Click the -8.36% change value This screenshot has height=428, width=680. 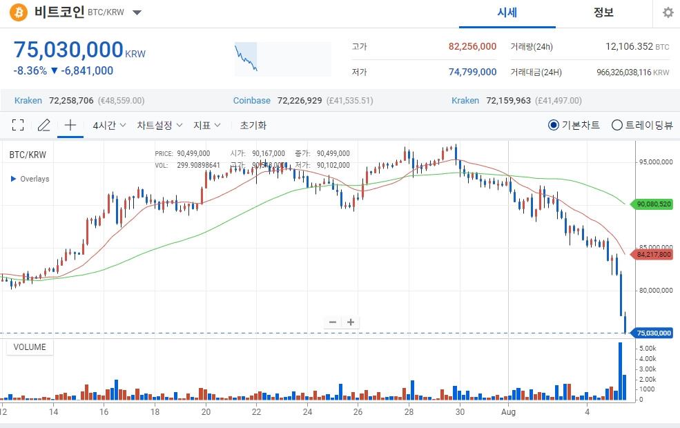pos(30,70)
